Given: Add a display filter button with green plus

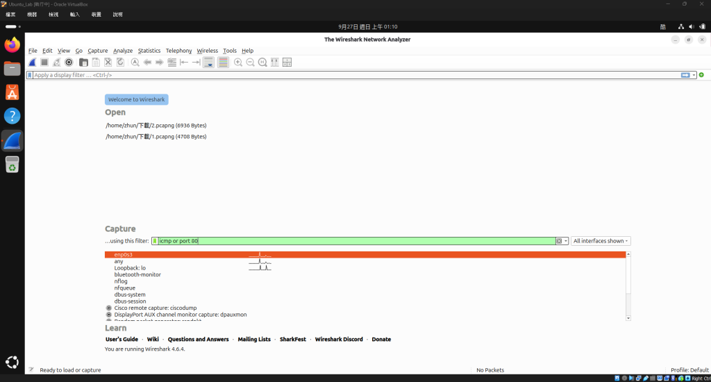Looking at the screenshot, I should pyautogui.click(x=701, y=75).
